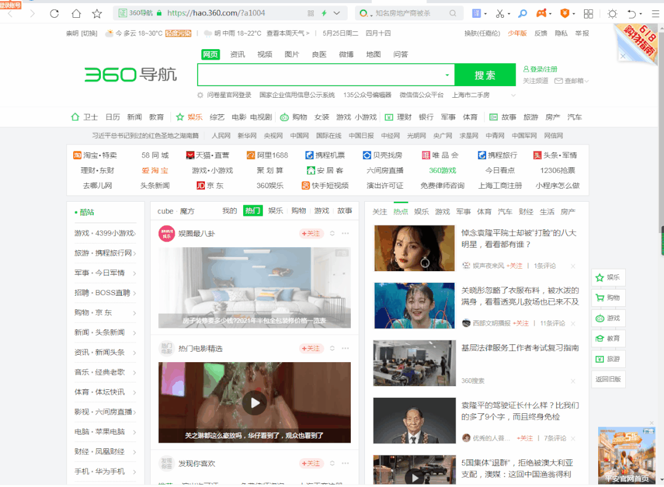
Task: Click the green 搜索 button
Action: point(485,75)
